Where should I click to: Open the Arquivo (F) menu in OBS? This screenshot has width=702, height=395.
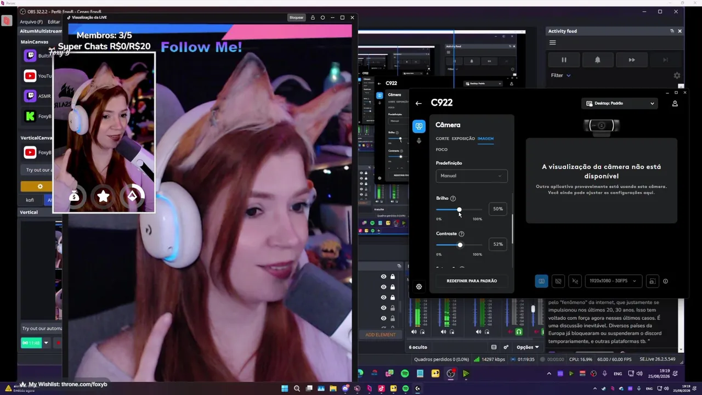coord(31,22)
